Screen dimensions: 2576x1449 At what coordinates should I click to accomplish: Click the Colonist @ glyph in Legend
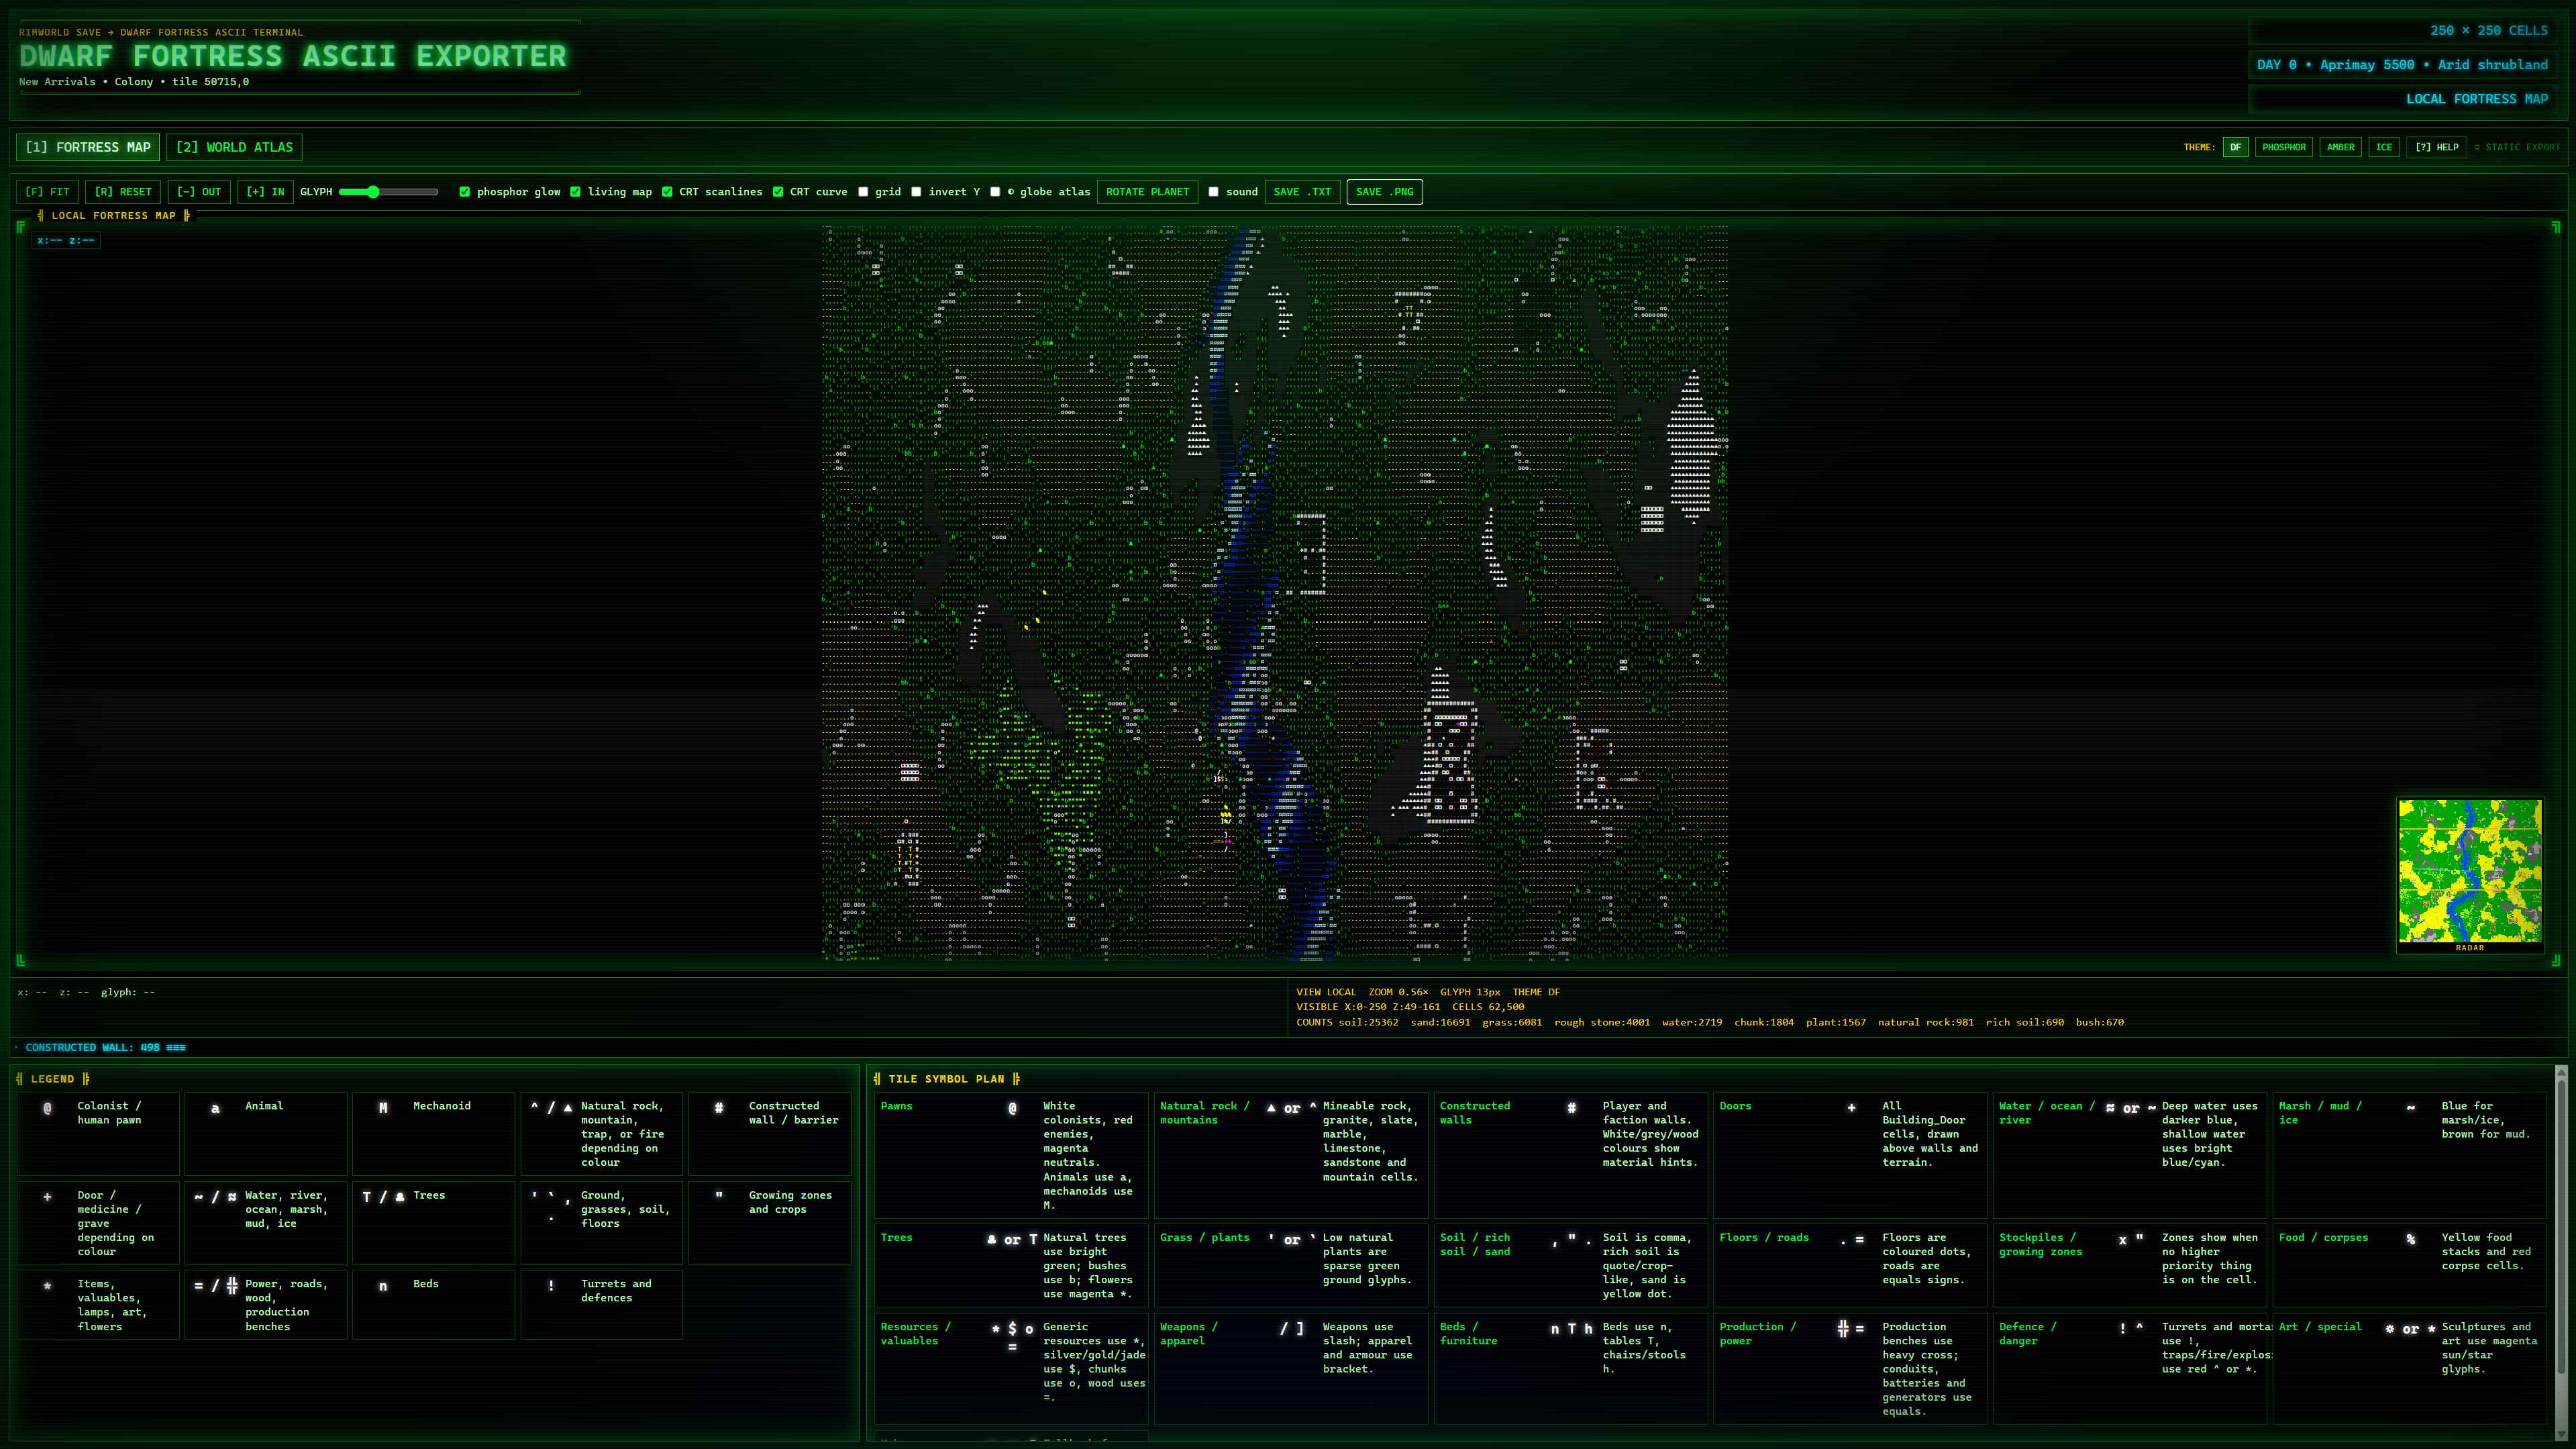[47, 1108]
